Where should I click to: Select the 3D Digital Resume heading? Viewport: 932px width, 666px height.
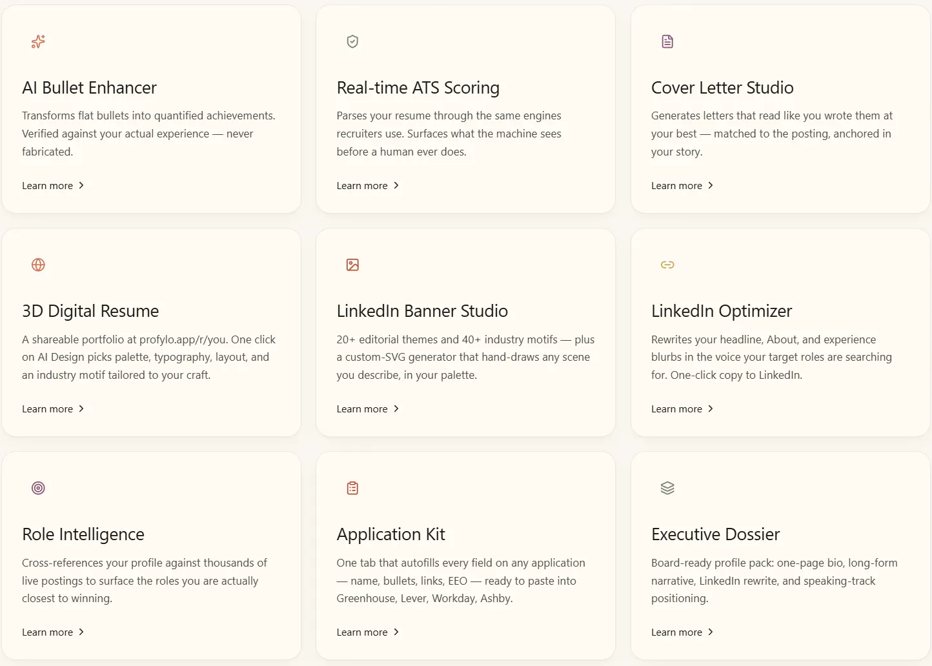tap(90, 311)
